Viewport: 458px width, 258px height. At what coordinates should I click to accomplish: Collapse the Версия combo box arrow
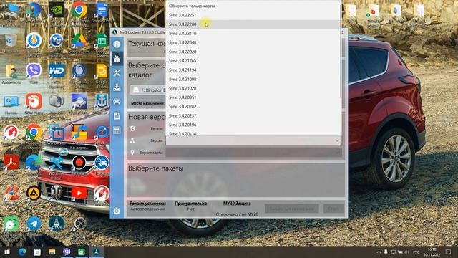point(337,140)
